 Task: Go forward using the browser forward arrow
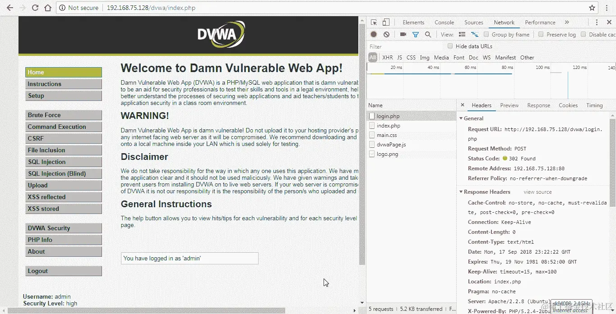coord(22,8)
